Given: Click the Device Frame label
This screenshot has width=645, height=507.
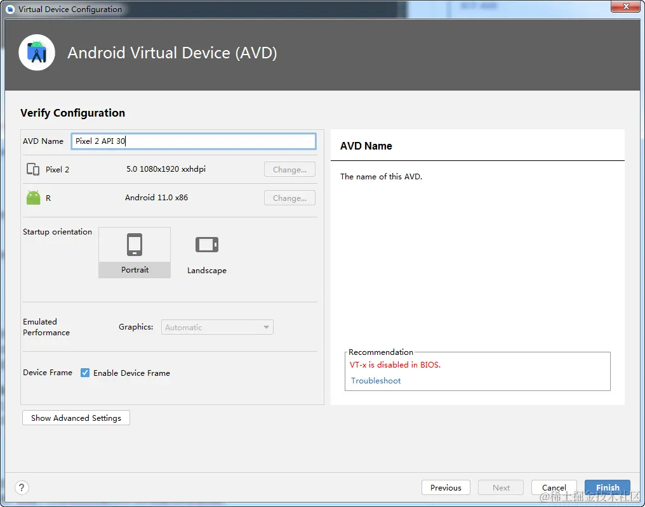Looking at the screenshot, I should [48, 373].
